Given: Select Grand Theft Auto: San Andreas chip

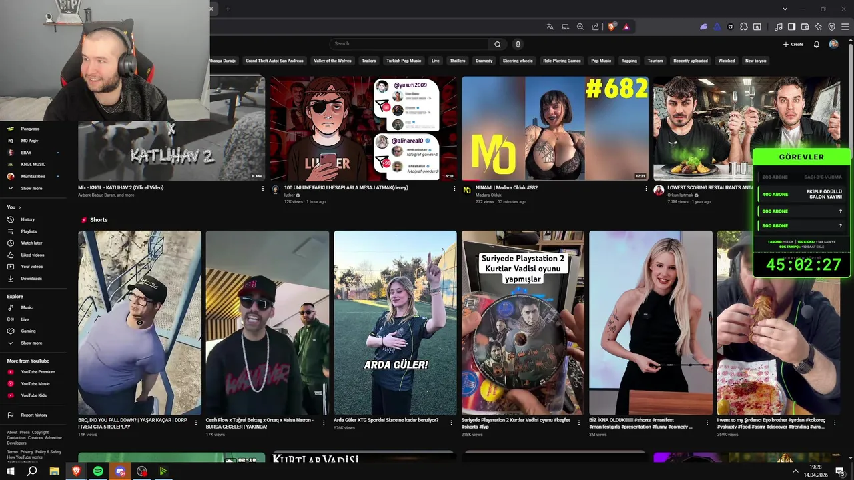Looking at the screenshot, I should pyautogui.click(x=274, y=61).
